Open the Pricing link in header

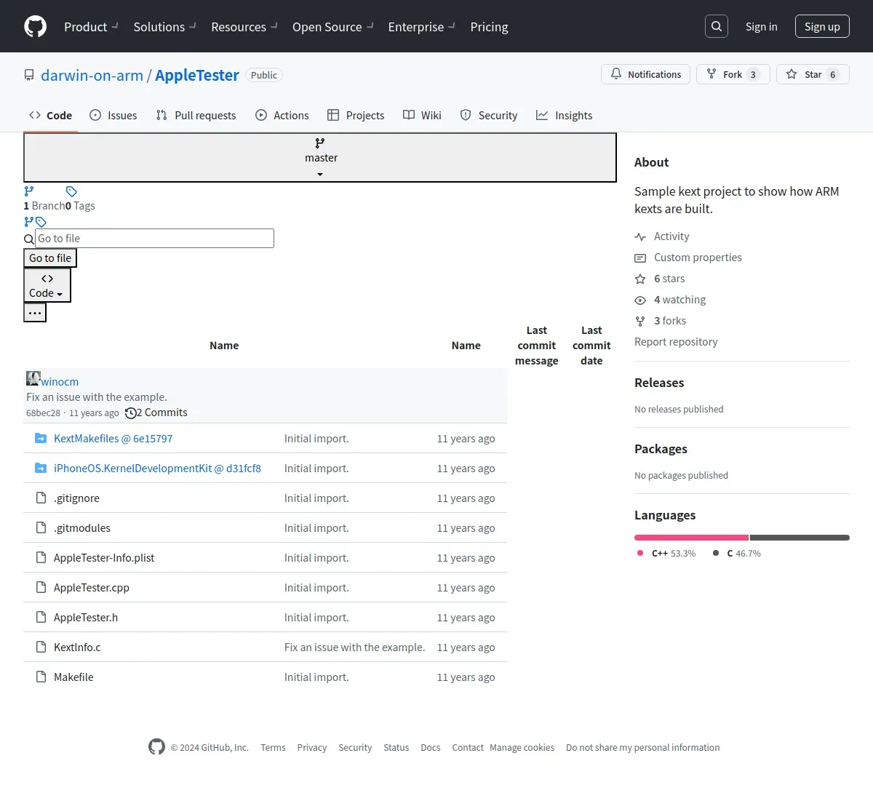[489, 27]
